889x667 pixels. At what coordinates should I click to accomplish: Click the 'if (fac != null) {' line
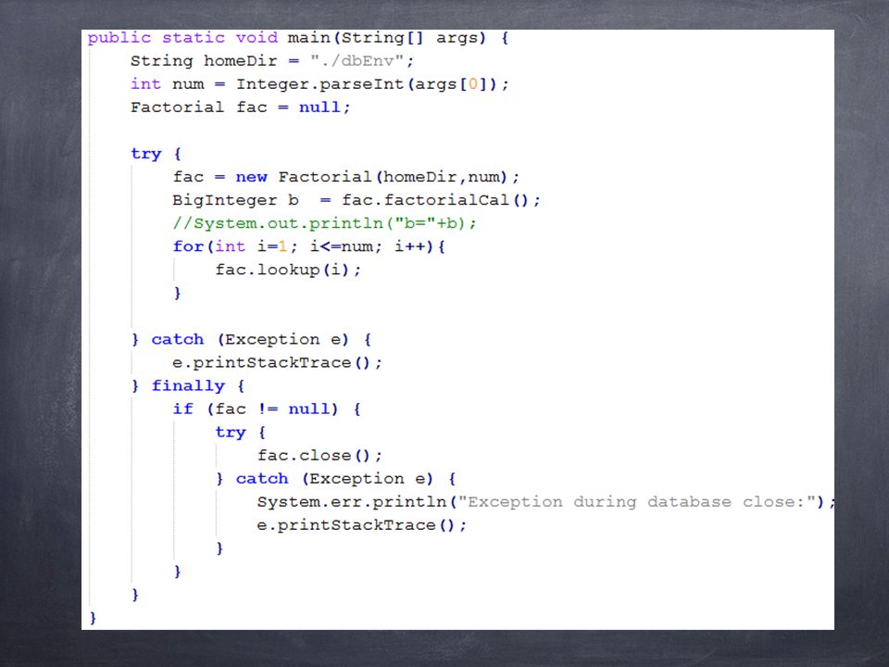pos(267,409)
